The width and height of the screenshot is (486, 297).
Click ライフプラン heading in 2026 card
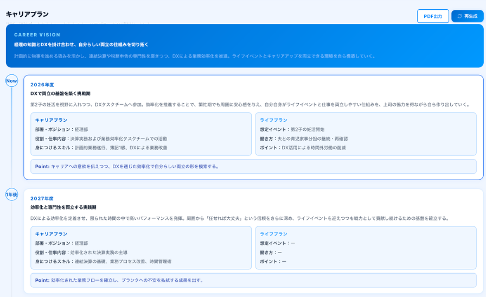274,120
